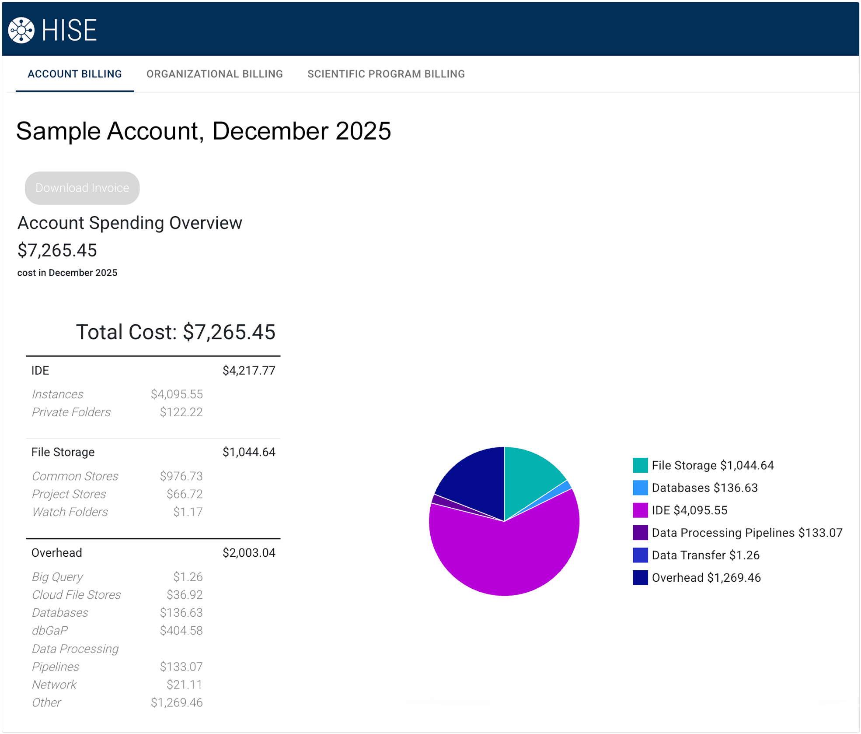Click the Overhead category heading

click(57, 552)
